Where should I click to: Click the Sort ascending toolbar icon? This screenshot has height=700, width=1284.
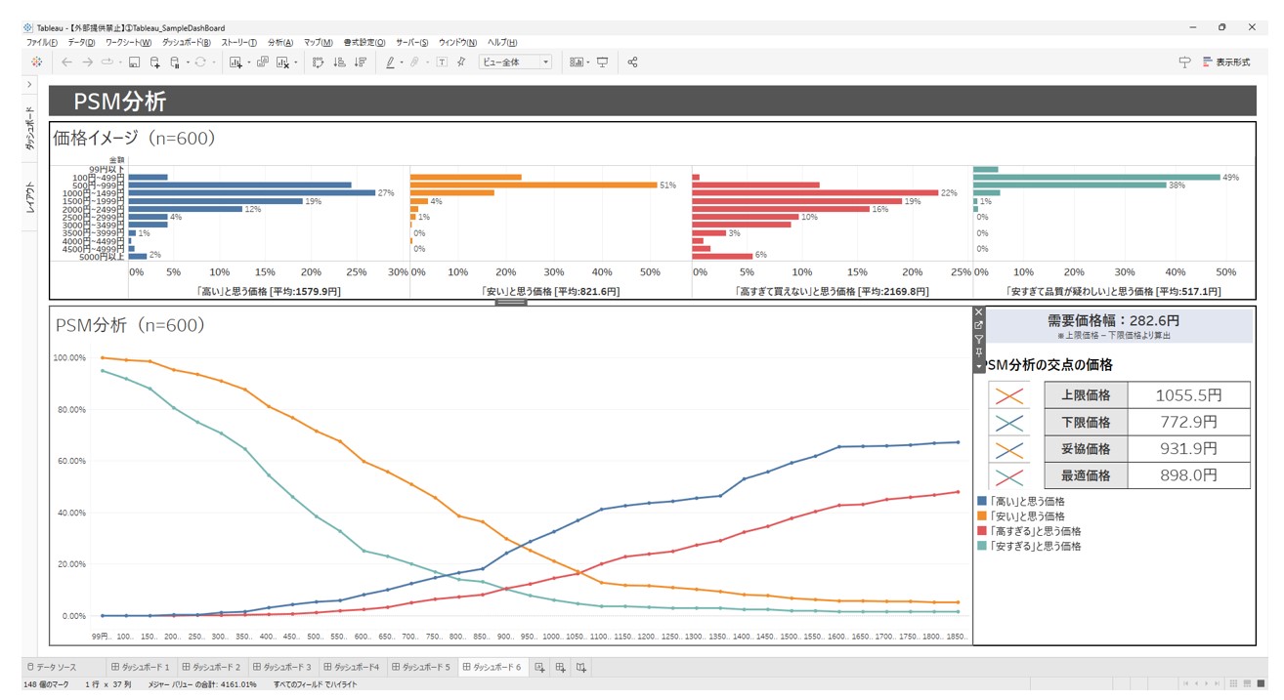(339, 62)
